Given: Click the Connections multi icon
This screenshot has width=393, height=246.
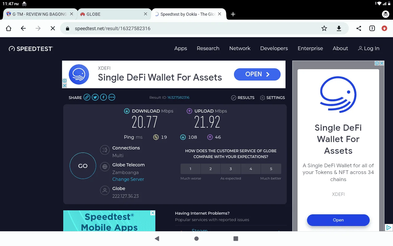Looking at the screenshot, I should coord(105,150).
